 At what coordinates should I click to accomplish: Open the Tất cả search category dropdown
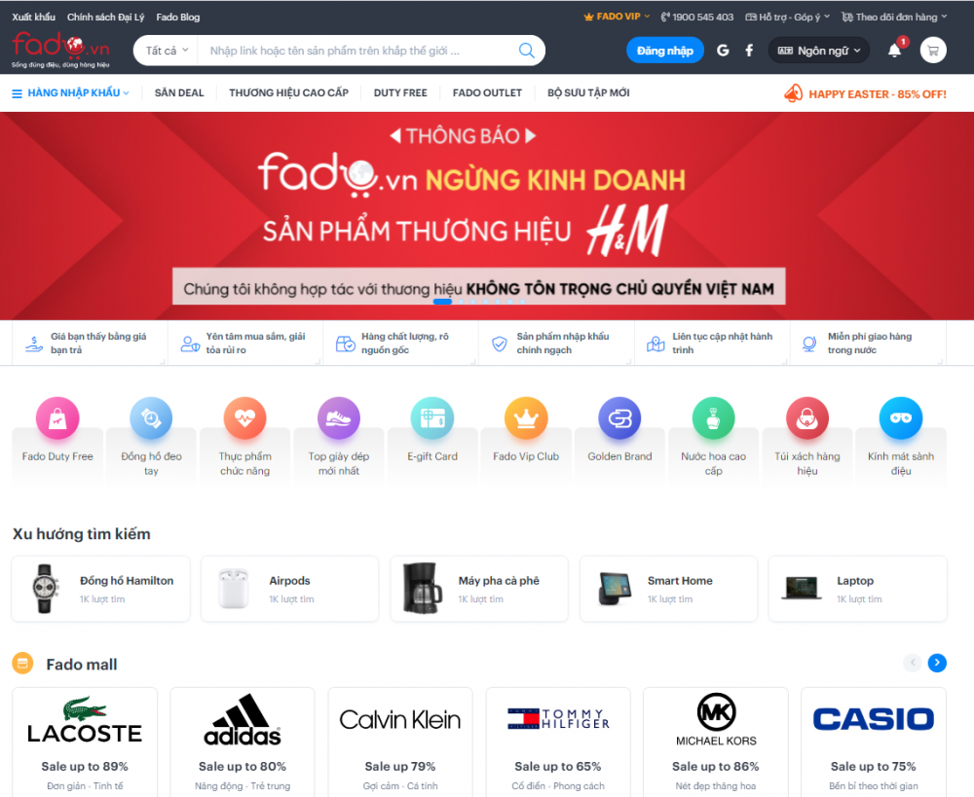[163, 50]
